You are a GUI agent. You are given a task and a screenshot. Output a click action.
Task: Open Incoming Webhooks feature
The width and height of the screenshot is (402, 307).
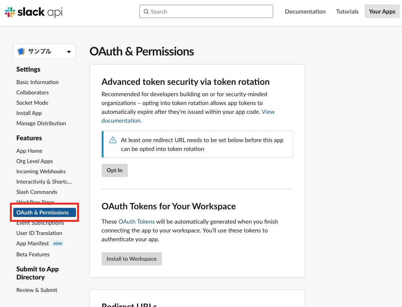click(41, 171)
